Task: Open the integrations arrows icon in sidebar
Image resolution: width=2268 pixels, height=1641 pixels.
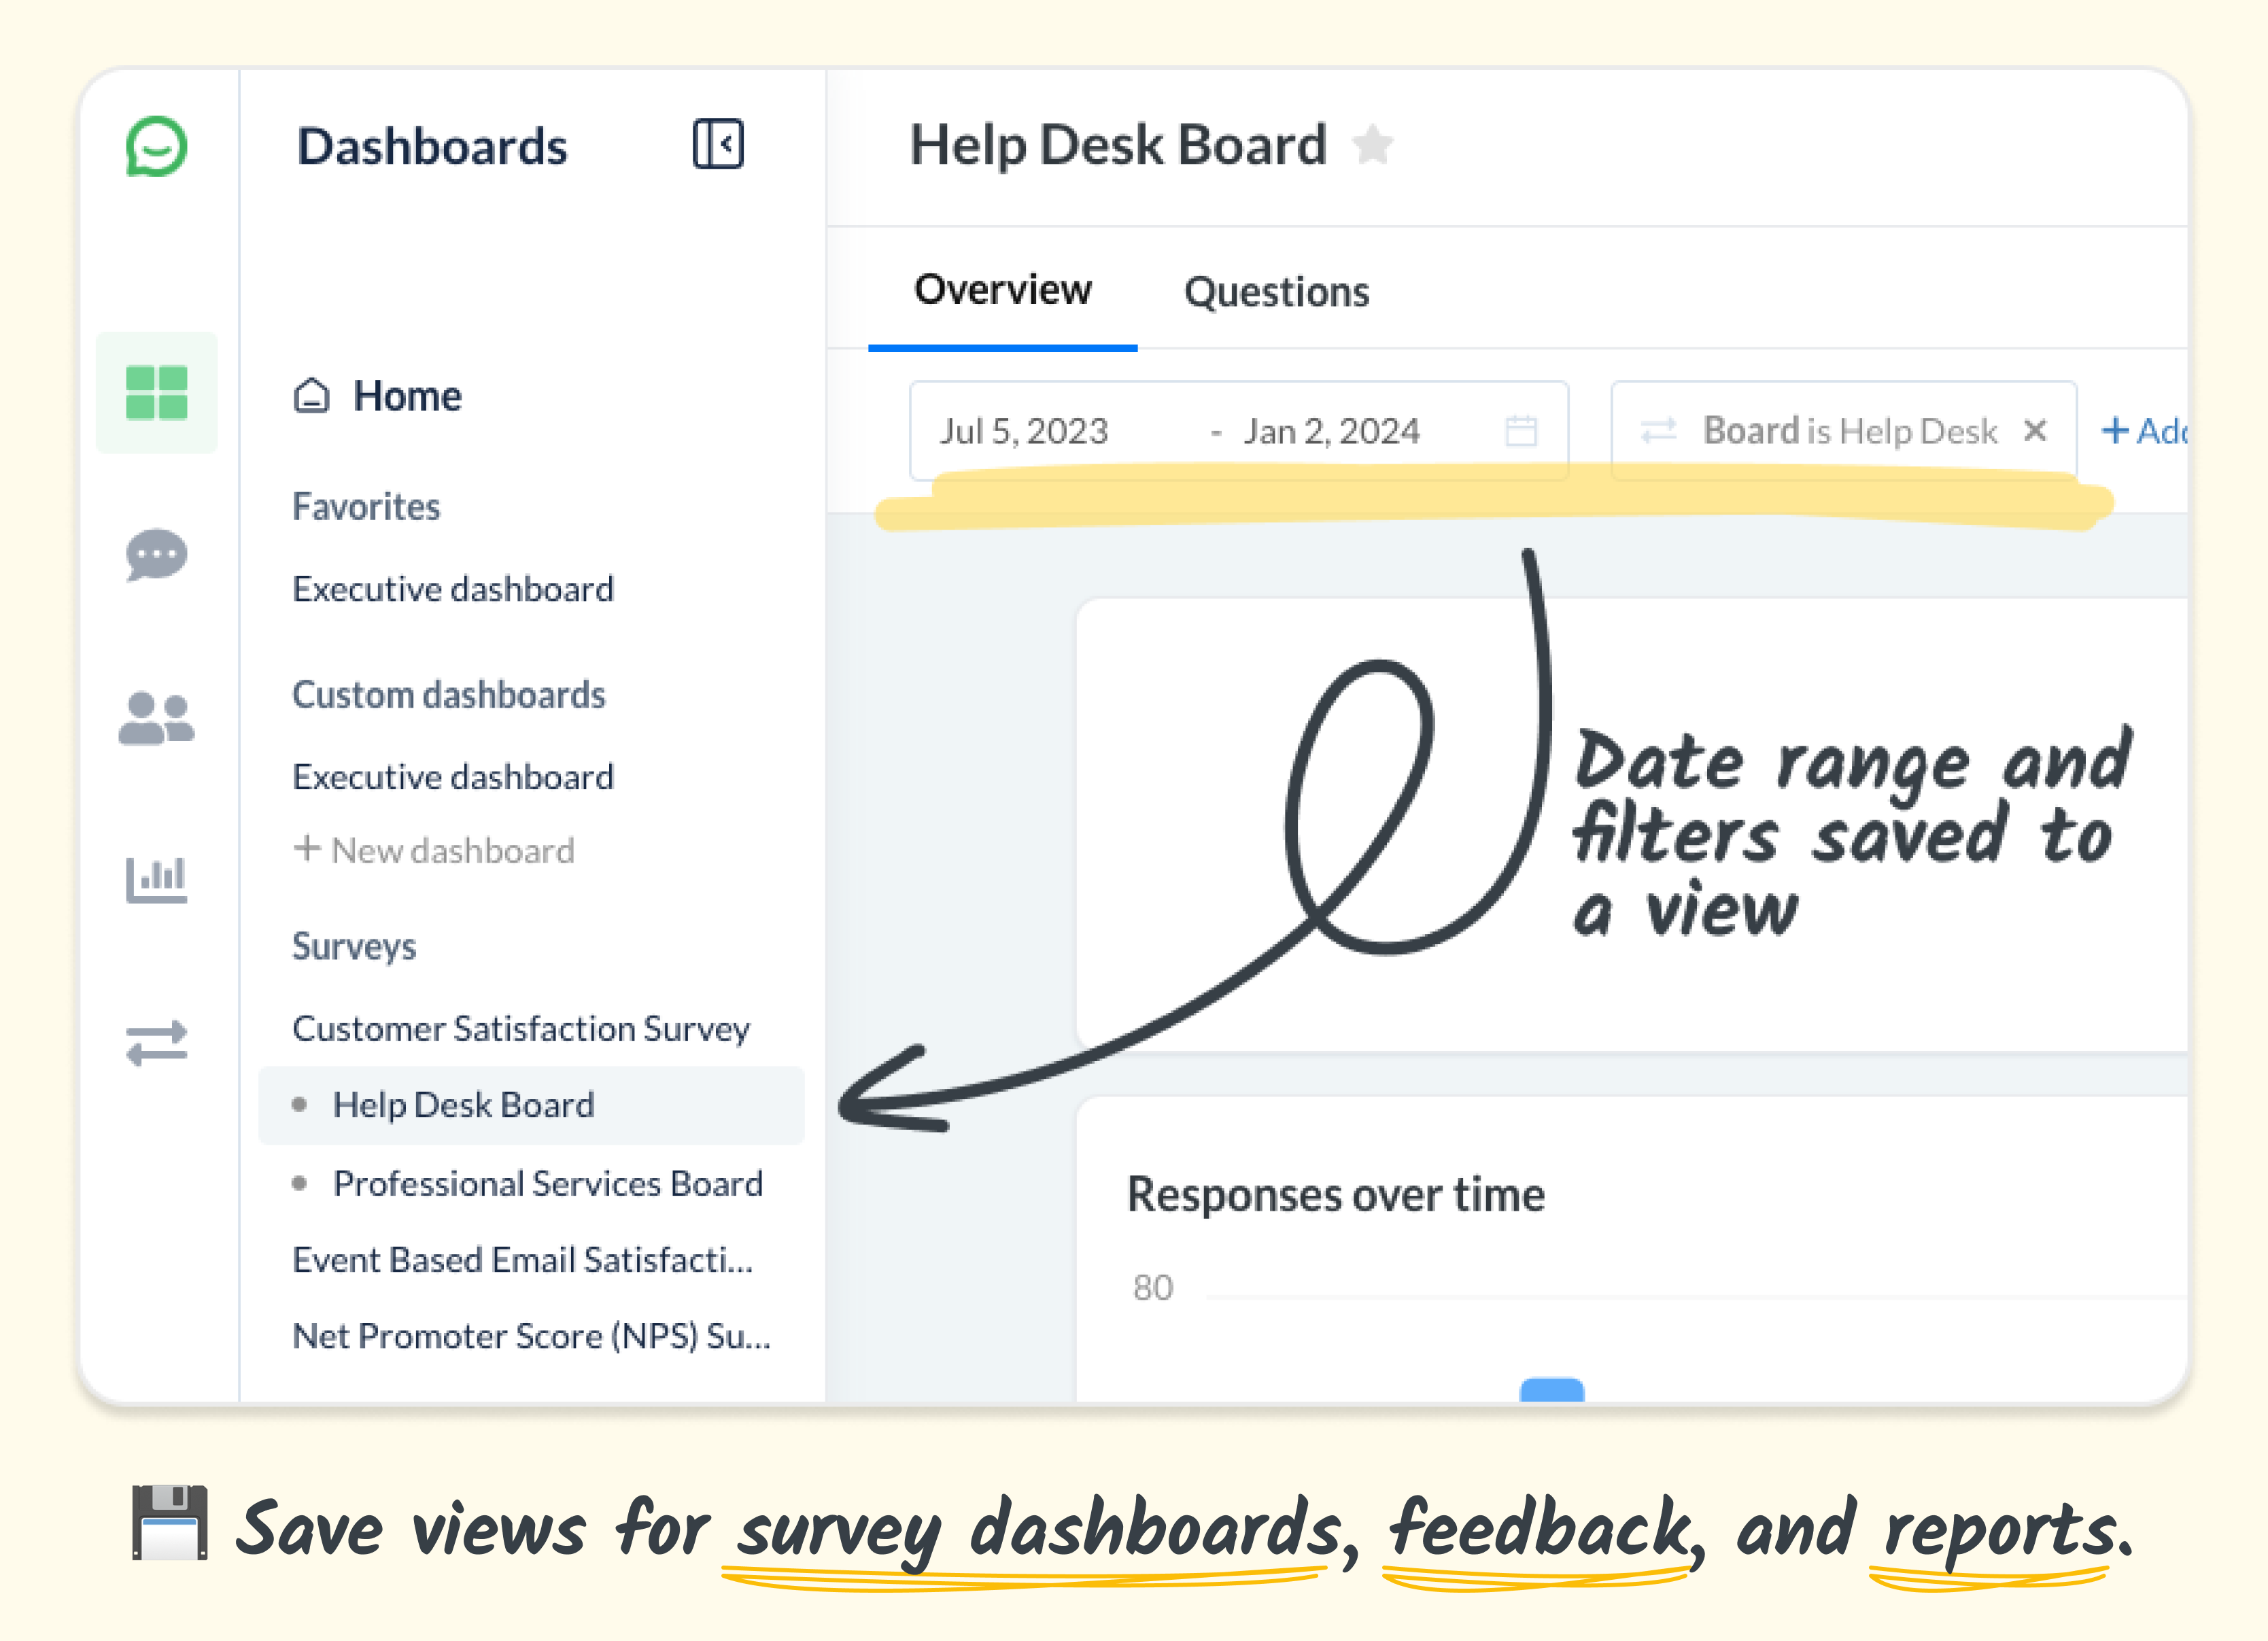Action: pyautogui.click(x=157, y=1043)
